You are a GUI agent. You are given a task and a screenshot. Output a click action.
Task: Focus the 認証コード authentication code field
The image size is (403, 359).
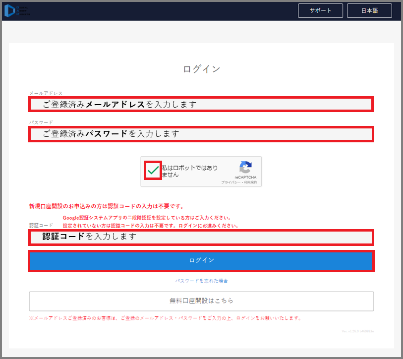click(201, 237)
